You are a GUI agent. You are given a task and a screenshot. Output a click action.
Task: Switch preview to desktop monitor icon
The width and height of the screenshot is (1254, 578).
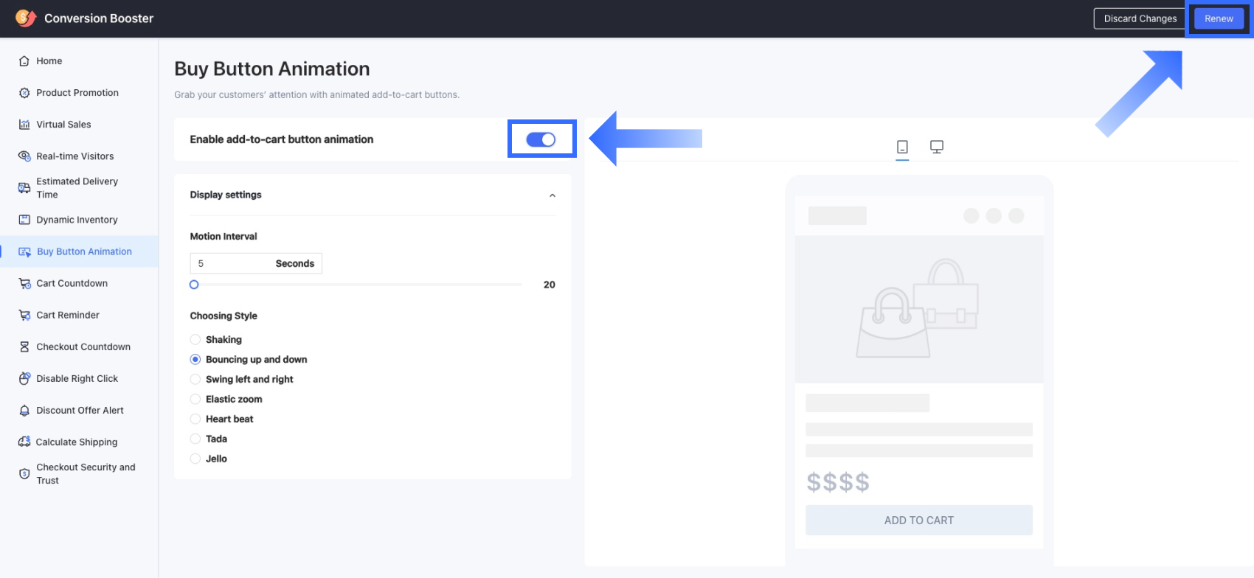937,147
